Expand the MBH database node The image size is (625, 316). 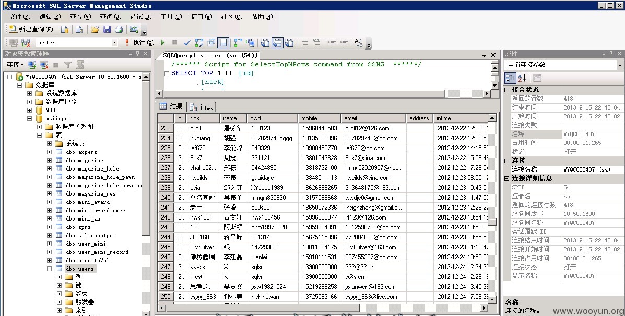point(29,110)
